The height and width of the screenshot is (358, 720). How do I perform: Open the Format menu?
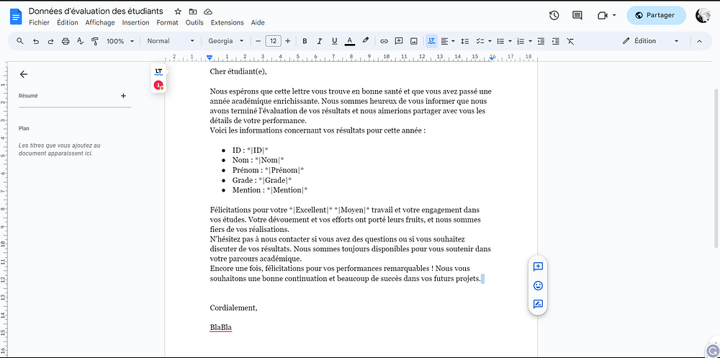point(167,22)
